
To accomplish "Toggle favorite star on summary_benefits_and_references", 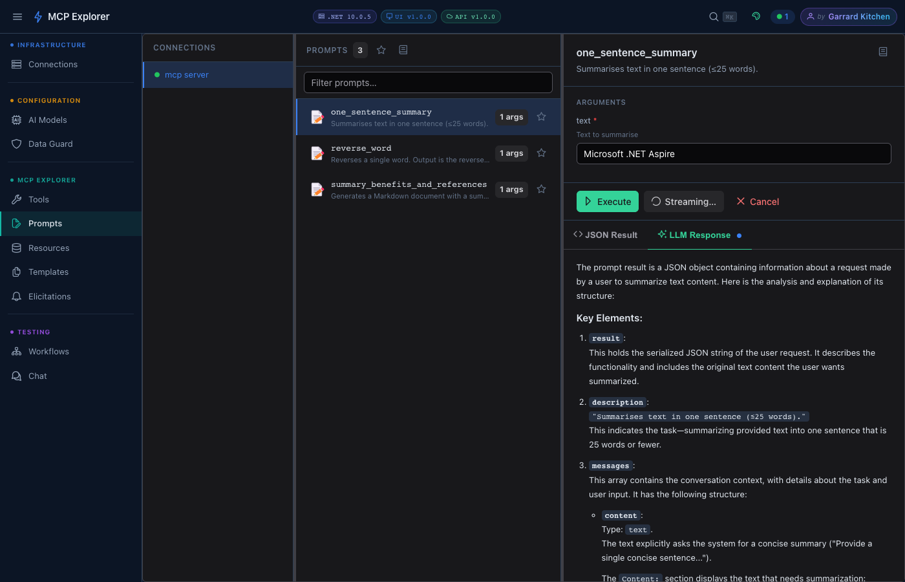I will (542, 189).
